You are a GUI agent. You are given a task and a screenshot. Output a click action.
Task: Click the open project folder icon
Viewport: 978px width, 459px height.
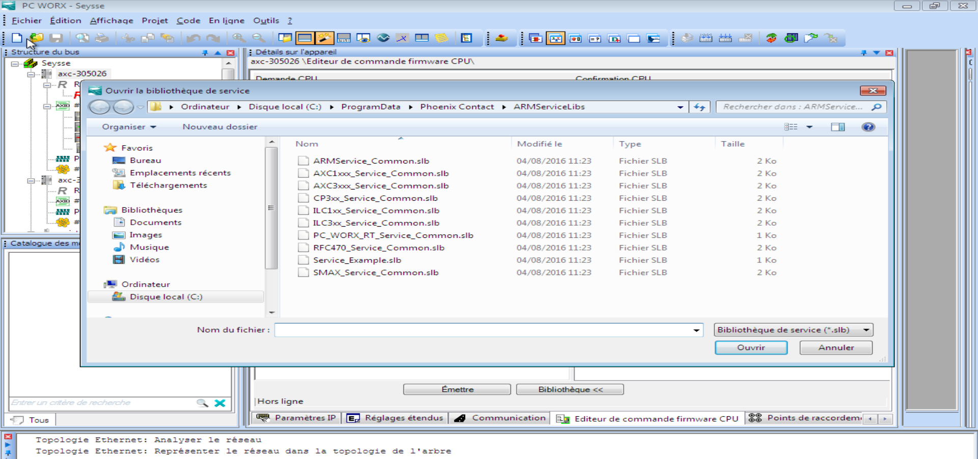[36, 38]
